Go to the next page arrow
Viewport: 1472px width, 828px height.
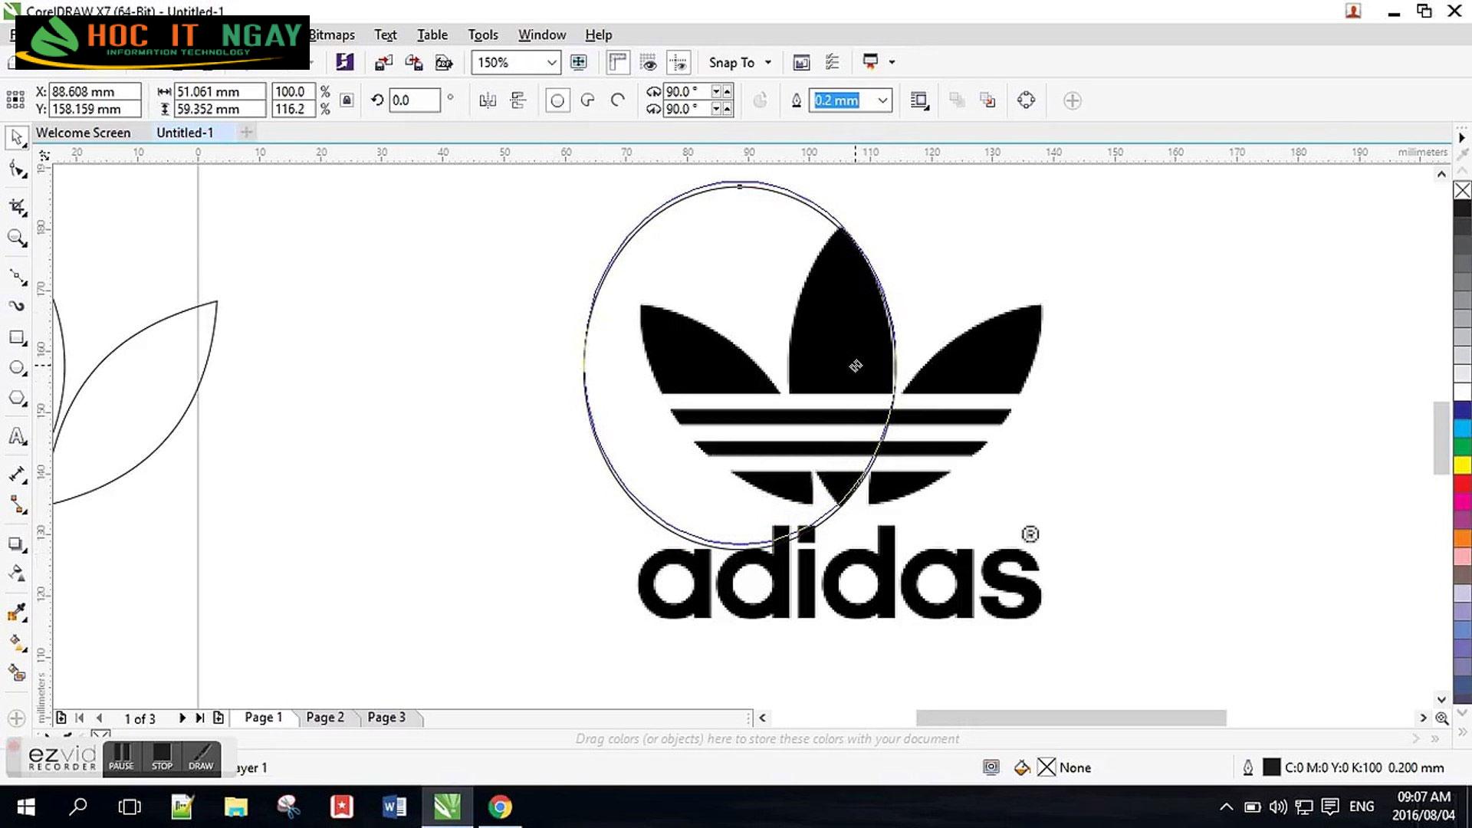coord(182,718)
